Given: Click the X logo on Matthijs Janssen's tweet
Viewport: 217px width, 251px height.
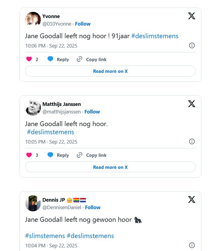Looking at the screenshot, I should pos(191,104).
